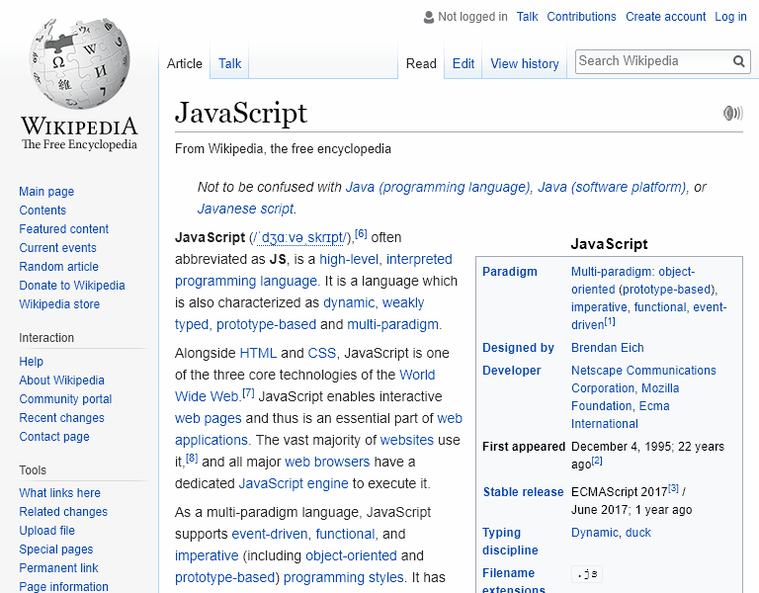Click the search magnifier icon
The width and height of the screenshot is (759, 593).
pos(738,61)
